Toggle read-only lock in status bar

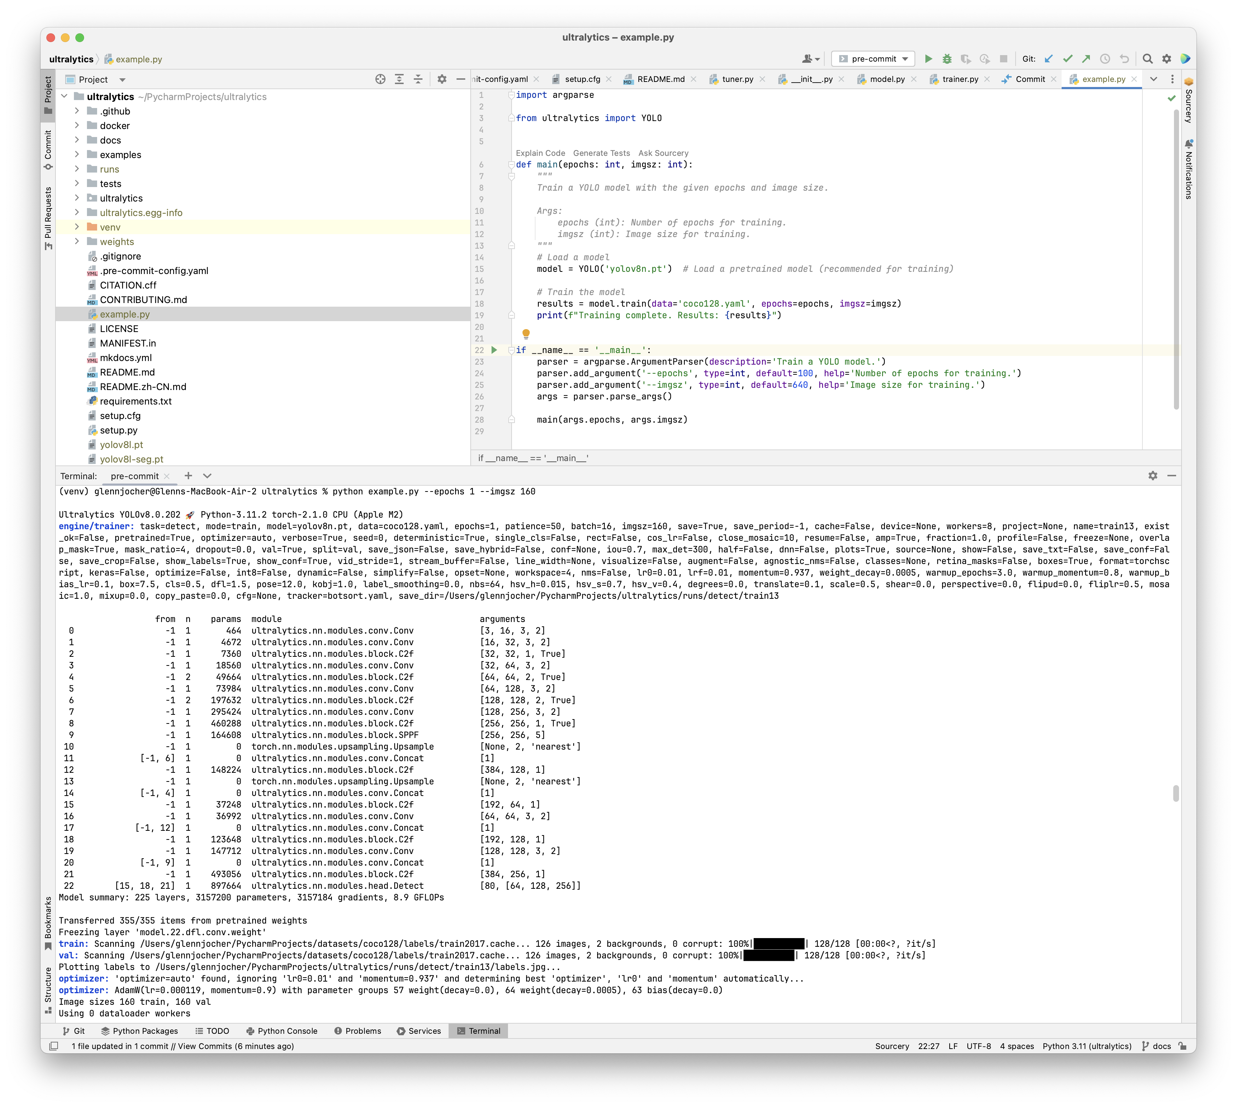click(x=1183, y=1046)
